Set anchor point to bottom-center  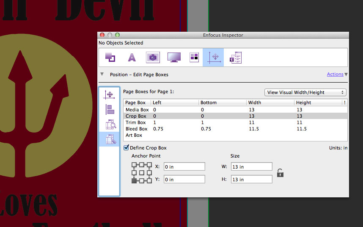coord(142,181)
